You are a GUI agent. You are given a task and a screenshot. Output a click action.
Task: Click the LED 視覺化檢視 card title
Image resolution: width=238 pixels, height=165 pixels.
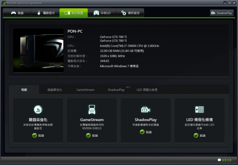[199, 120]
